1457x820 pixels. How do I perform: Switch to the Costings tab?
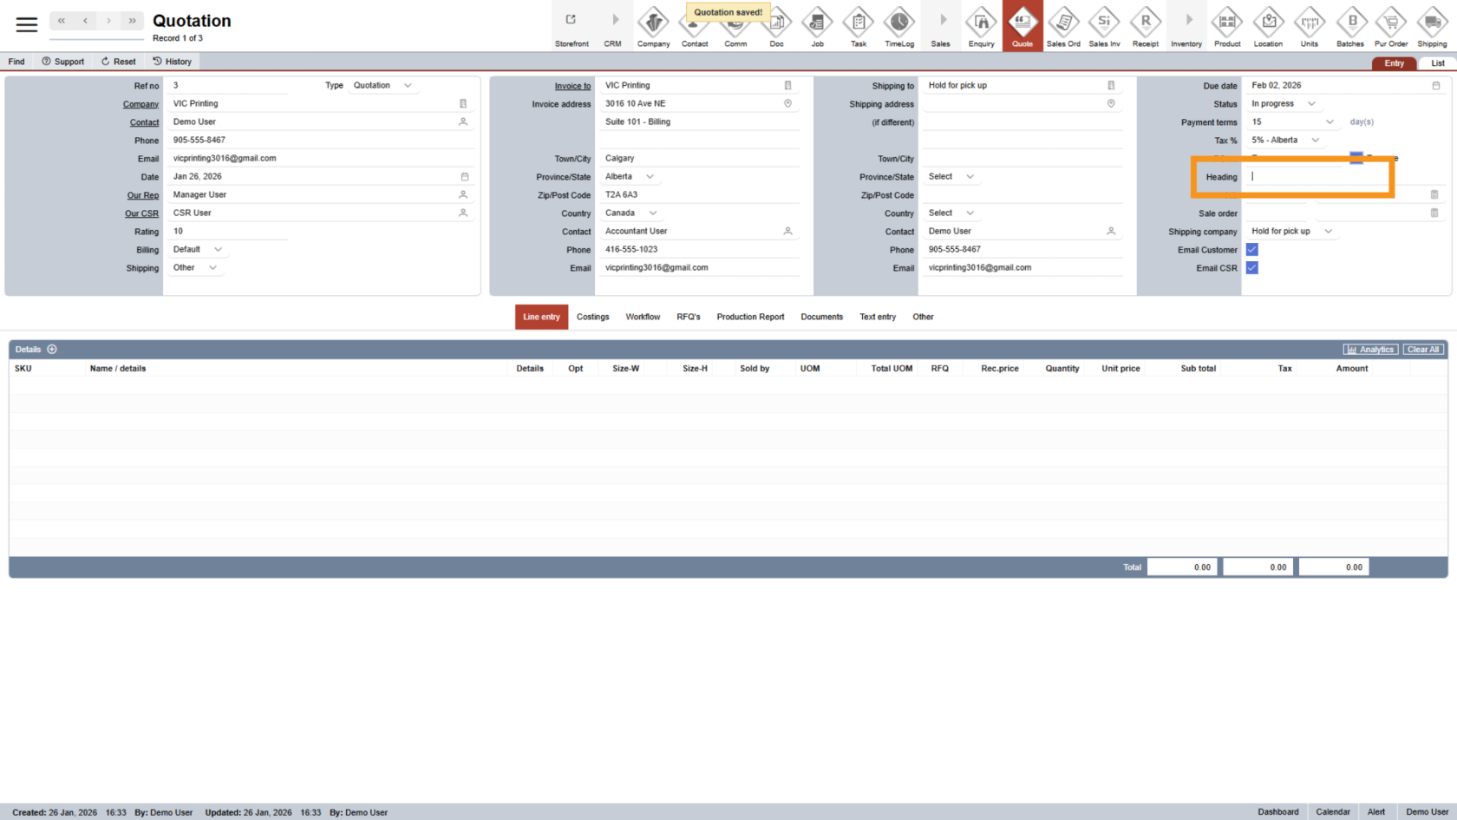tap(592, 318)
